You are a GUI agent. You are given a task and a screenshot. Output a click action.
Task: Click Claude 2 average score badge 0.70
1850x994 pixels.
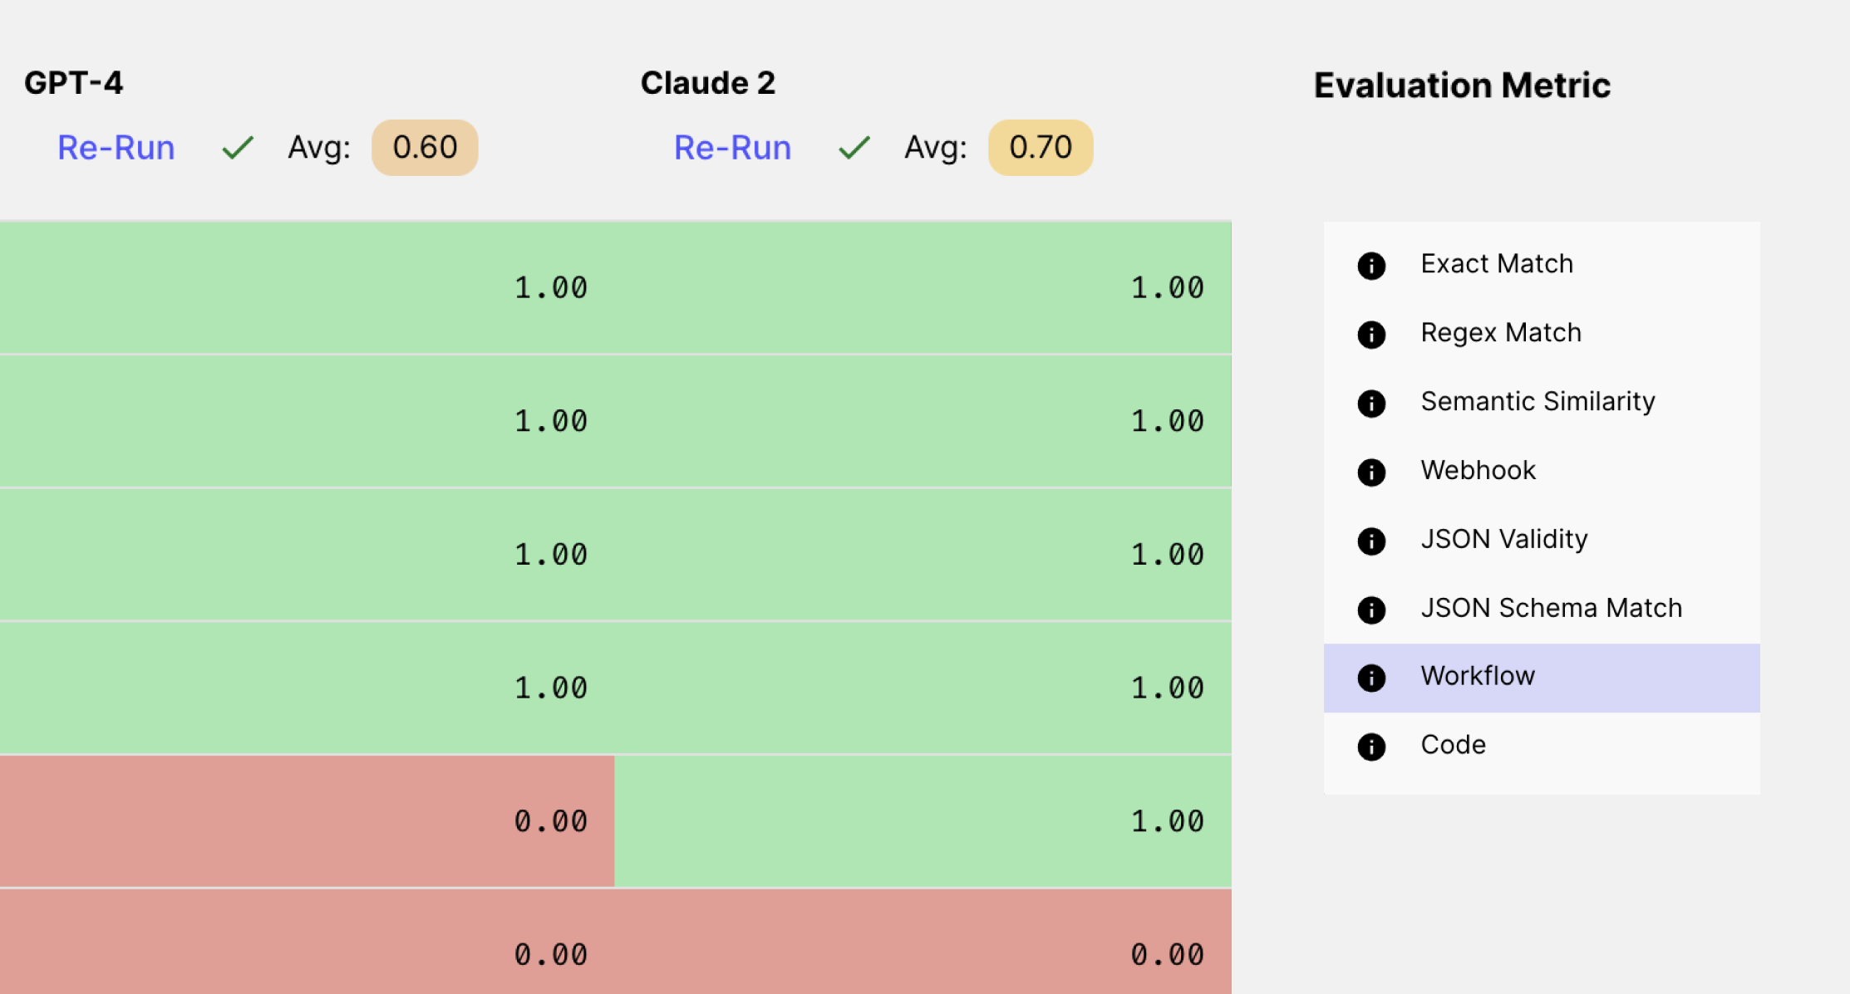1041,148
